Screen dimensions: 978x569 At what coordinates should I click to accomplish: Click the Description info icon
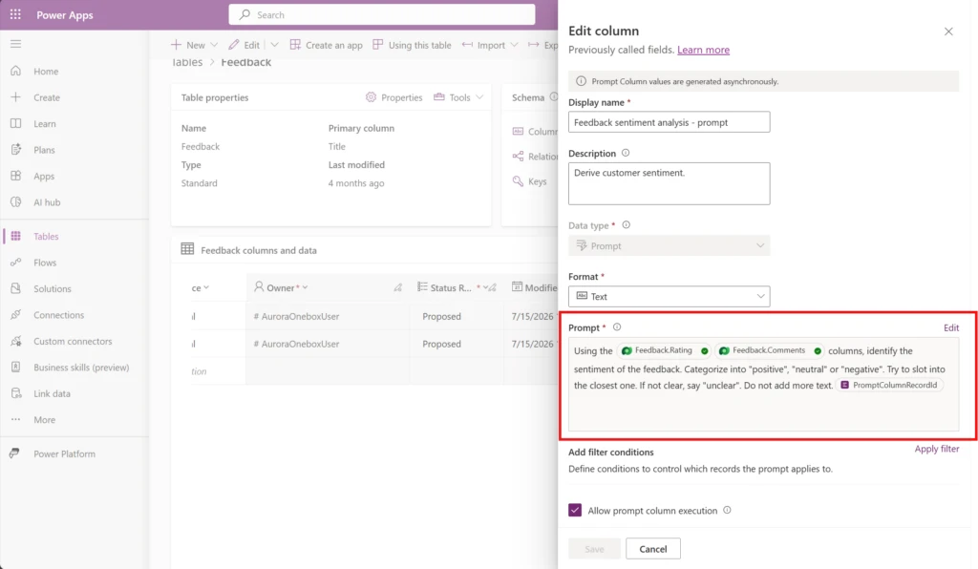pos(626,153)
